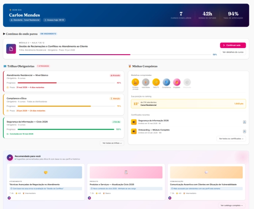Select the Nota 10 star medal
This screenshot has width=254, height=209.
[156, 82]
